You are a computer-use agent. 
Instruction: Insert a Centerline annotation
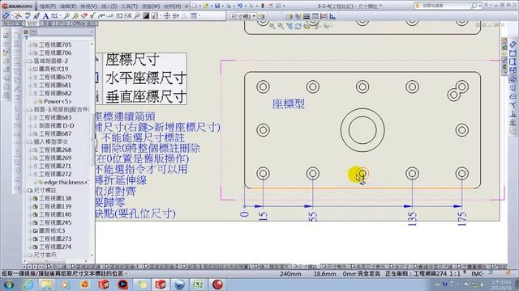tap(176, 15)
